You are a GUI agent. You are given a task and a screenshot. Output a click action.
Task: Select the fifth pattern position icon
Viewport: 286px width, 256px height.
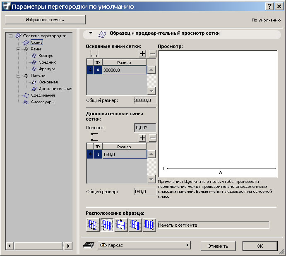[x=149, y=225]
